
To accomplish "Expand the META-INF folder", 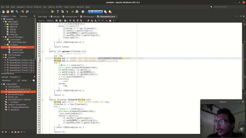I will pyautogui.click(x=5, y=24).
